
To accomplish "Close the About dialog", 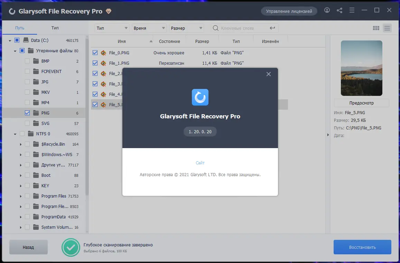I will coord(269,74).
